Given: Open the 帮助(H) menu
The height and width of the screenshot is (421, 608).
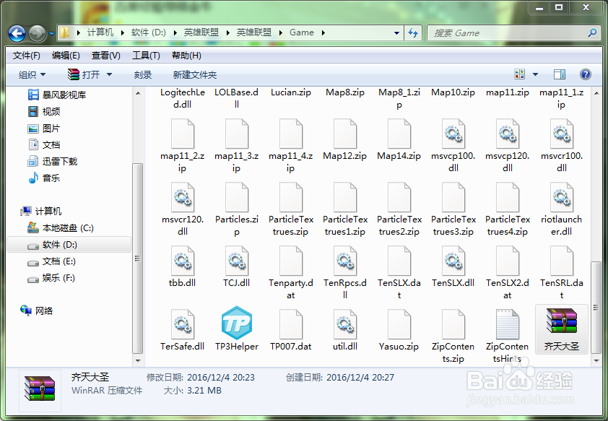Looking at the screenshot, I should pos(186,56).
